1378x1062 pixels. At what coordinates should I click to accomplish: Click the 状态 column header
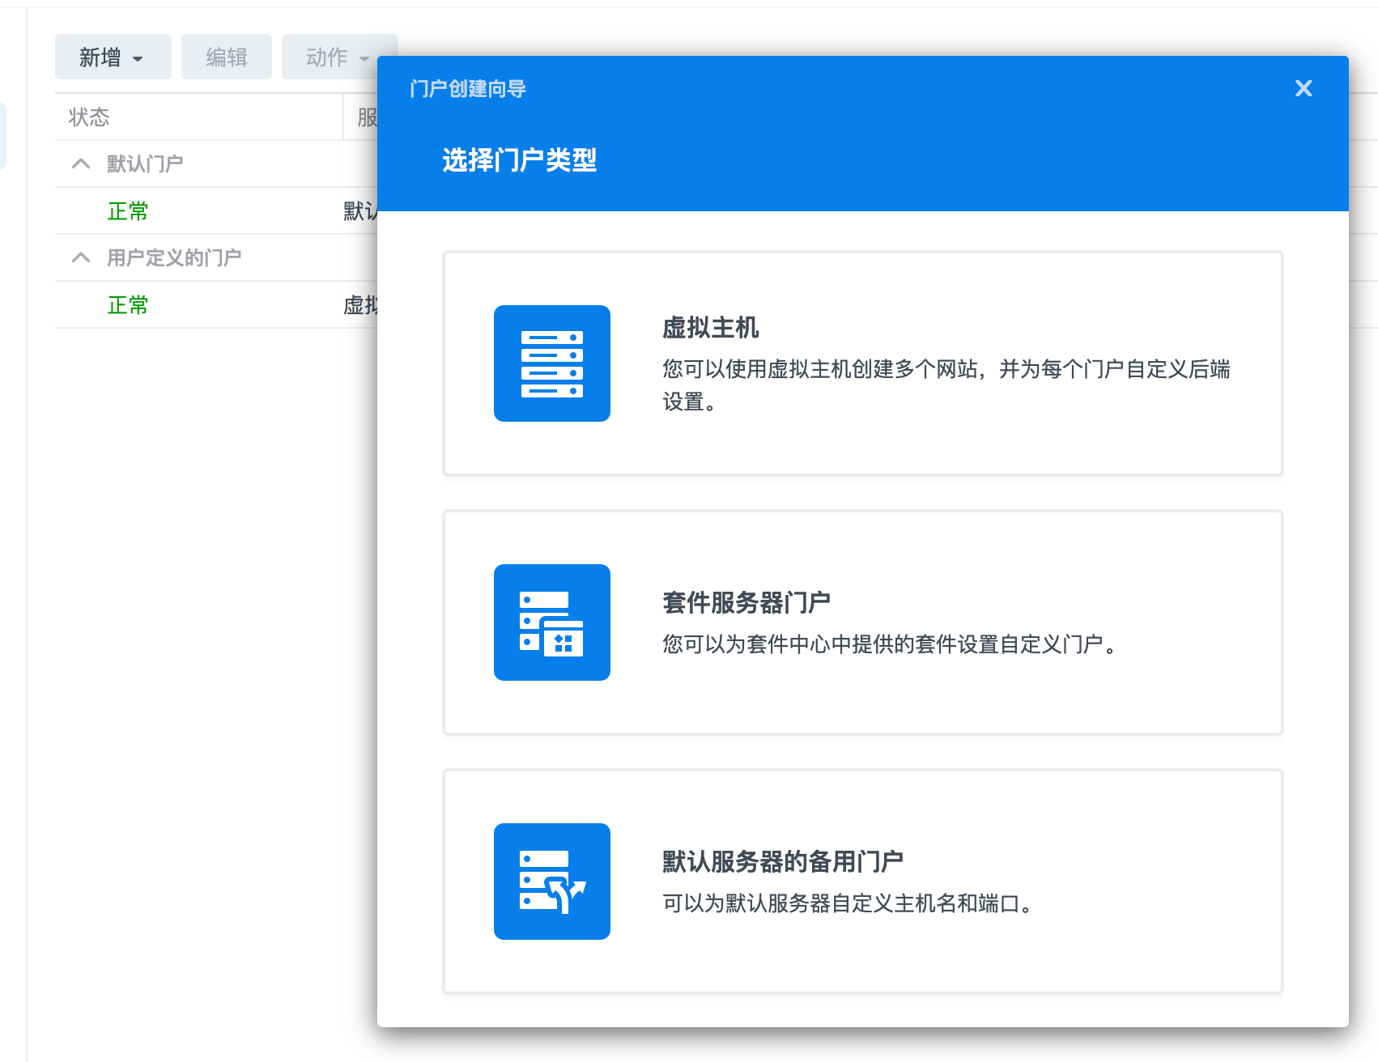point(199,117)
